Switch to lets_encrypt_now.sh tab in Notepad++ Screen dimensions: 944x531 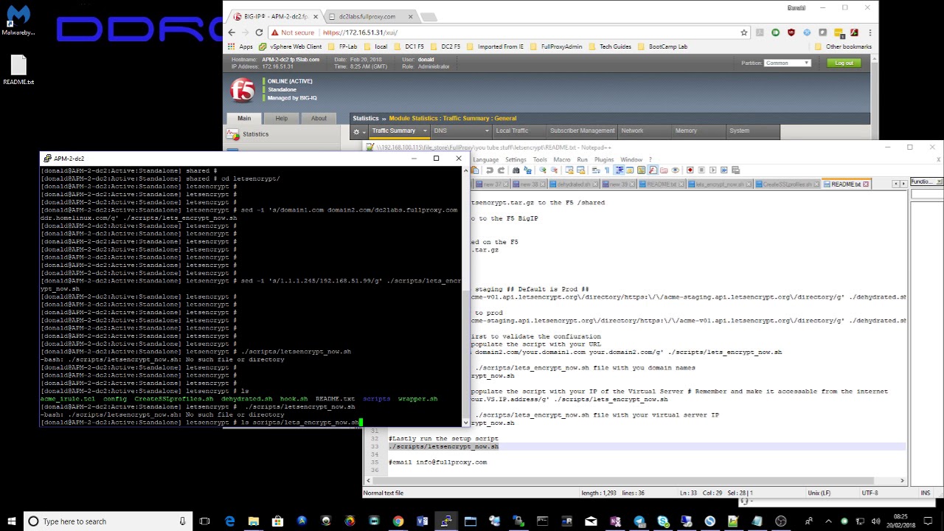click(719, 184)
